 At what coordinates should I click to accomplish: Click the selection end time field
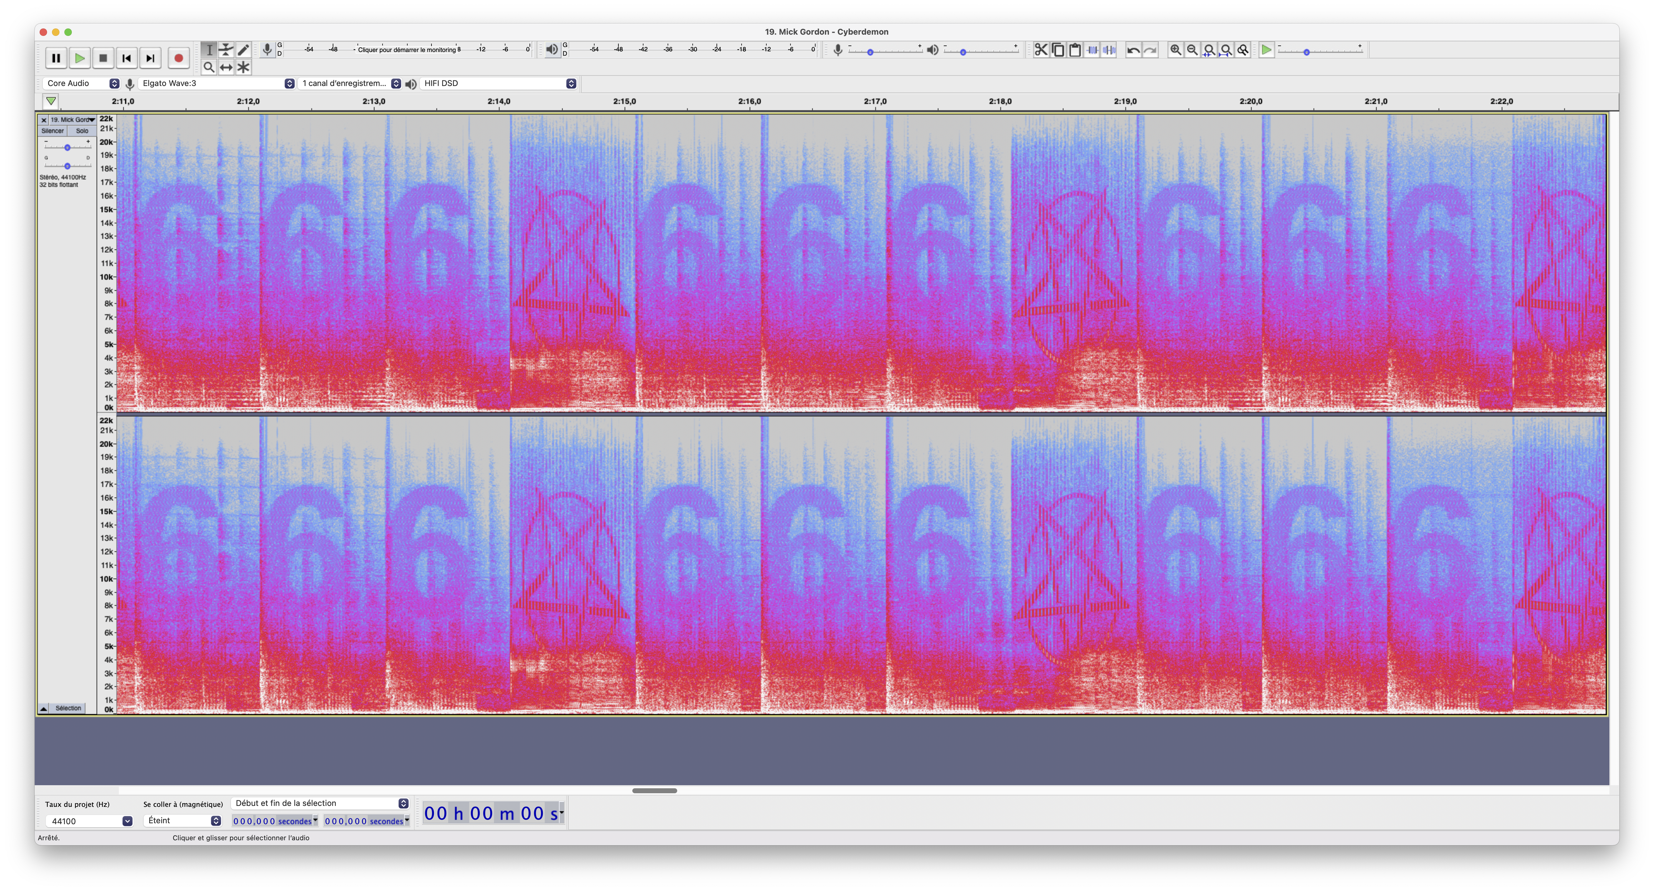pyautogui.click(x=367, y=821)
